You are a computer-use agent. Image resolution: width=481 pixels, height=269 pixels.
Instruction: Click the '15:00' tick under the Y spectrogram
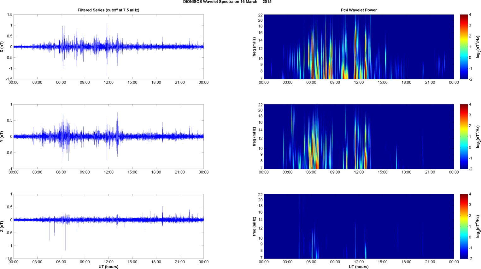click(383, 172)
